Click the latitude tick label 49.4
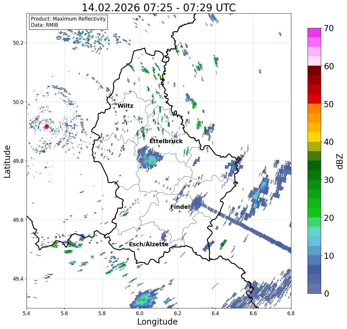The width and height of the screenshot is (347, 329). (x=18, y=279)
